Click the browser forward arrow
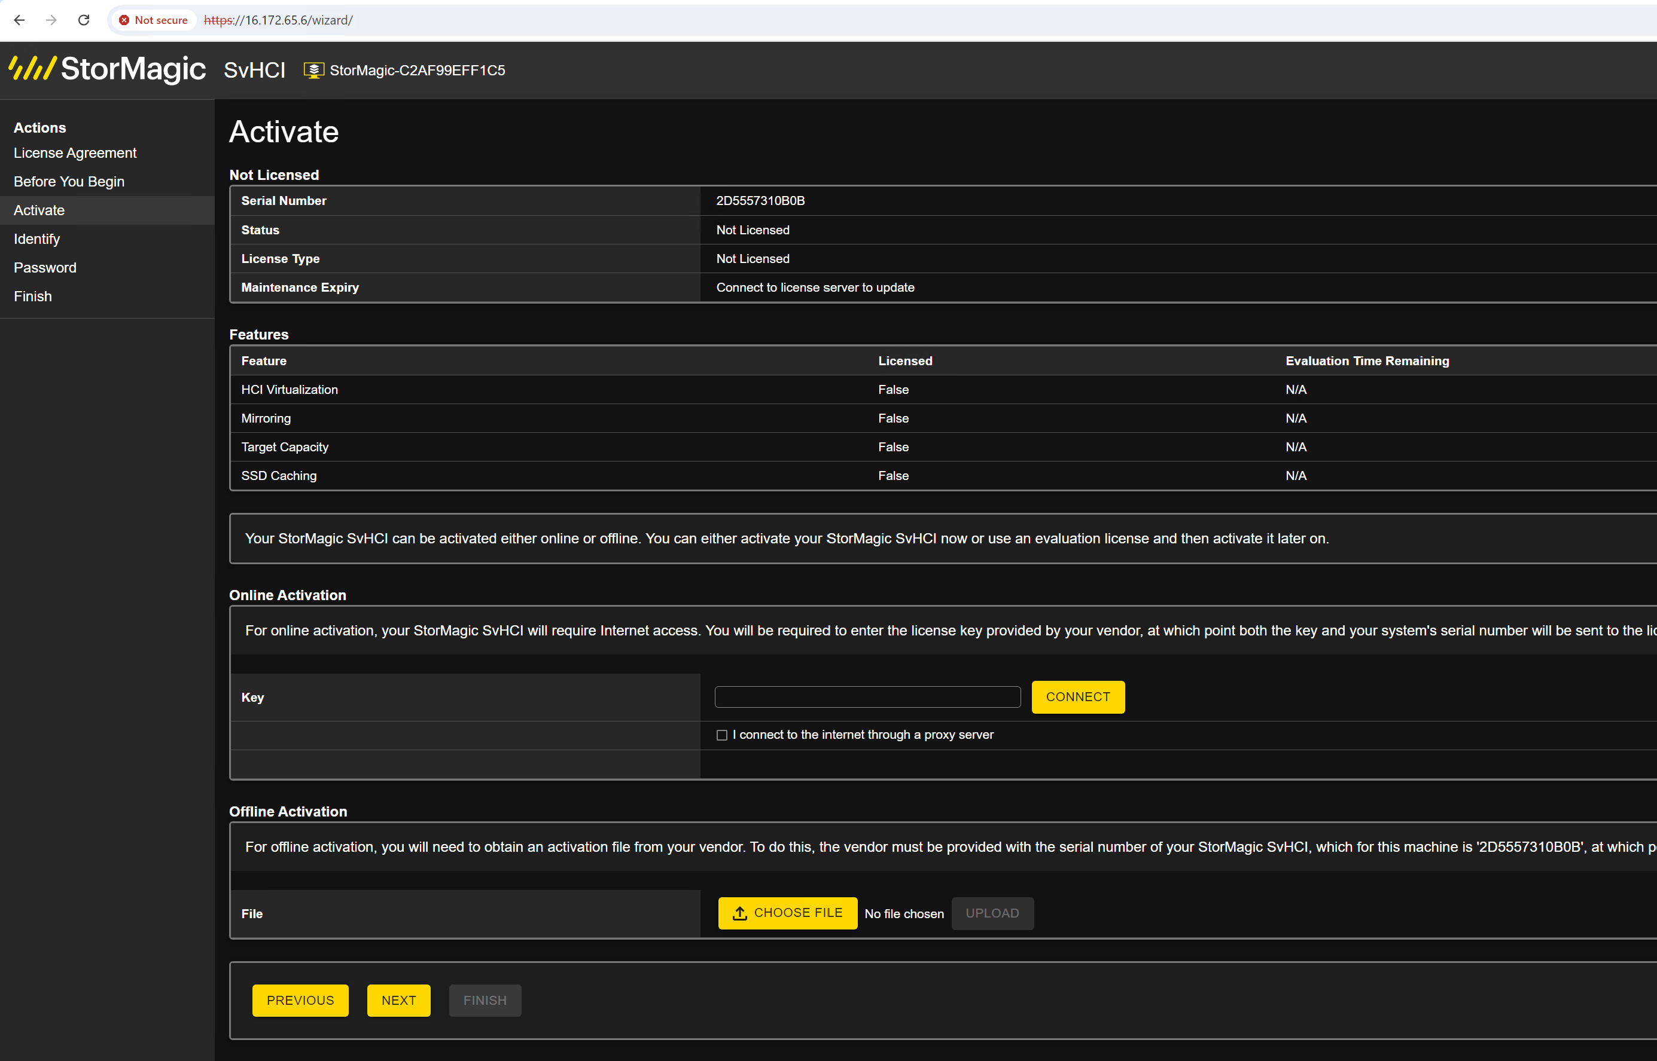 51,20
